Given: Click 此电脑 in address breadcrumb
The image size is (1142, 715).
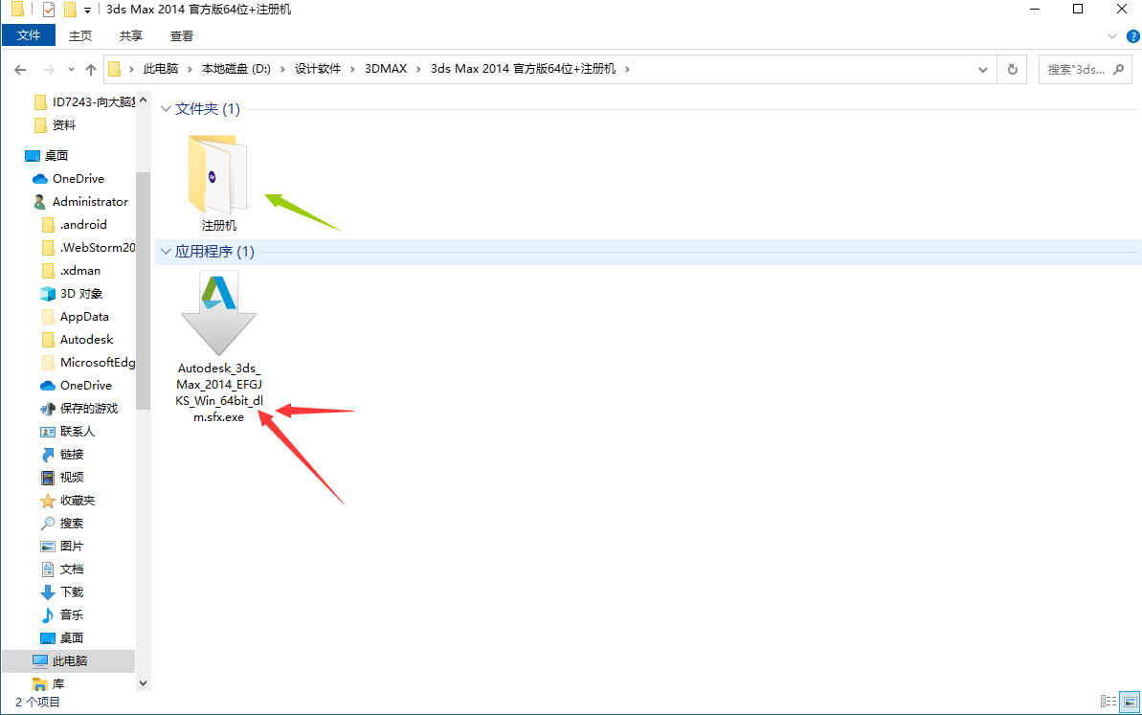Looking at the screenshot, I should coord(161,69).
